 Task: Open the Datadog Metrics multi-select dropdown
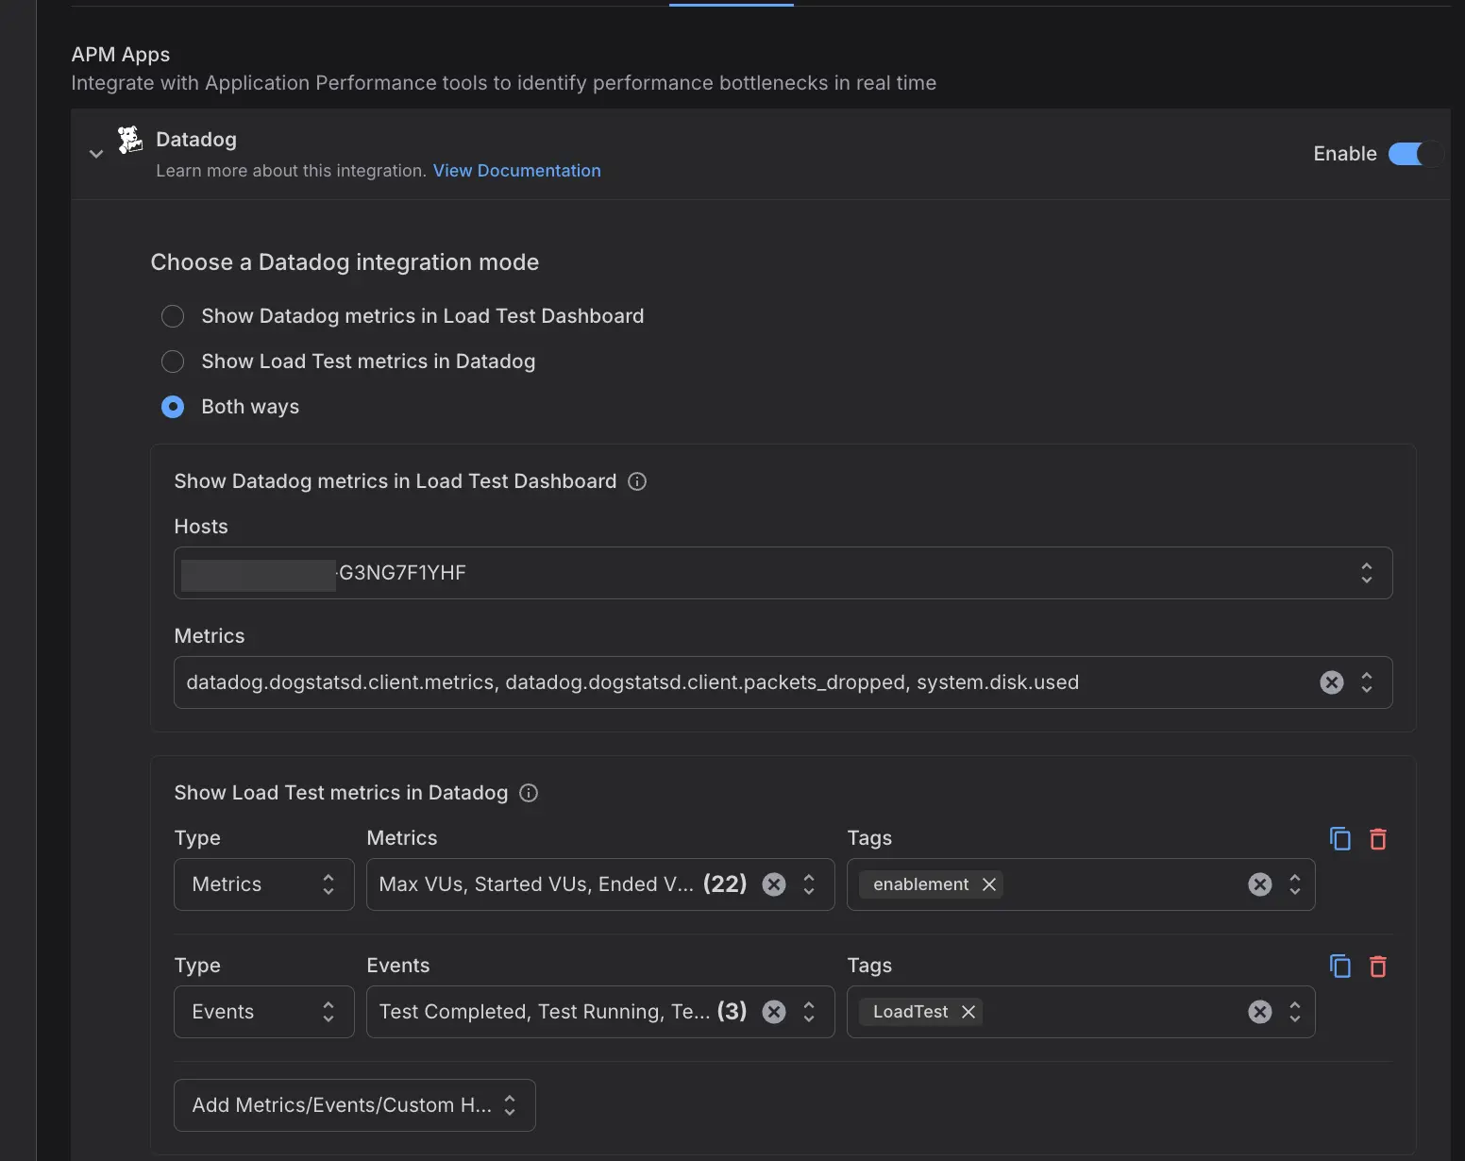click(x=1367, y=682)
